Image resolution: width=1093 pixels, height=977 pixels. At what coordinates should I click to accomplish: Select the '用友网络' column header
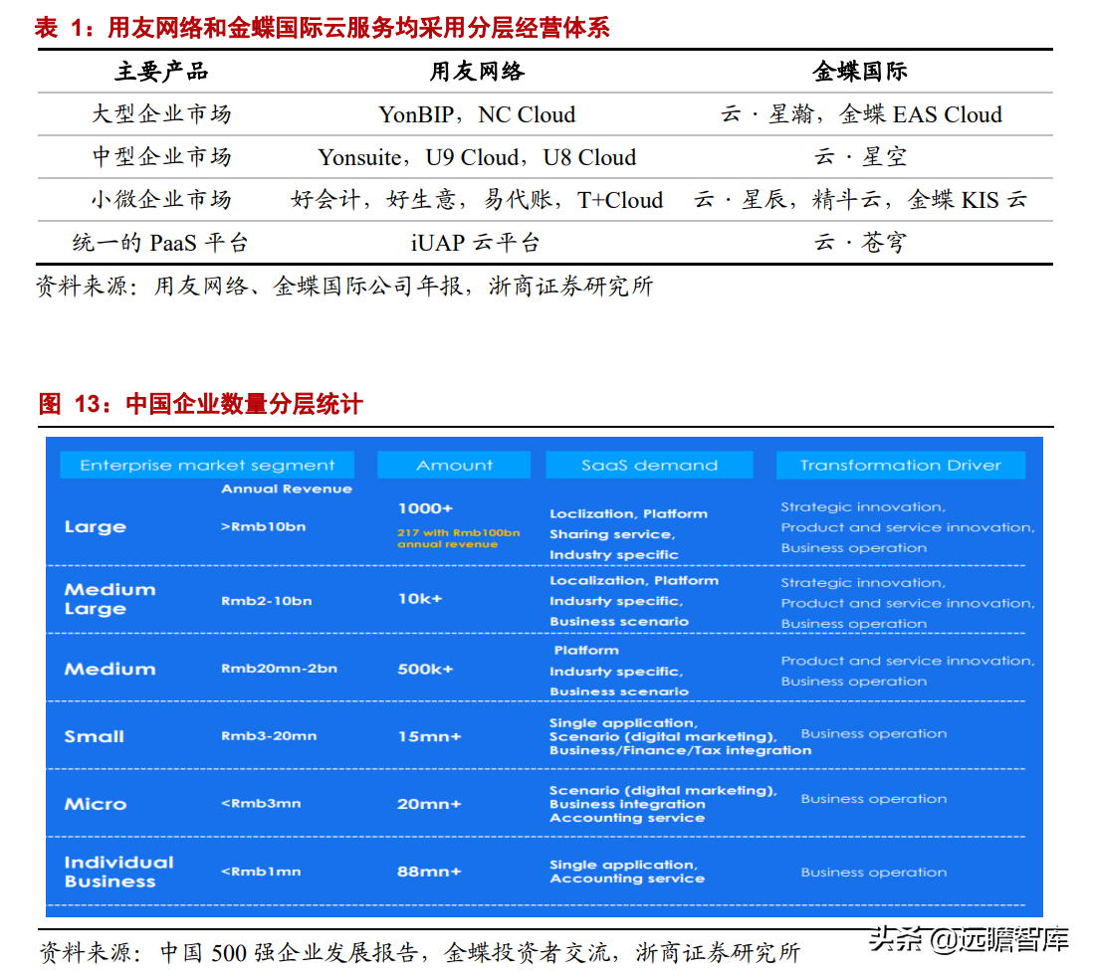pyautogui.click(x=477, y=71)
